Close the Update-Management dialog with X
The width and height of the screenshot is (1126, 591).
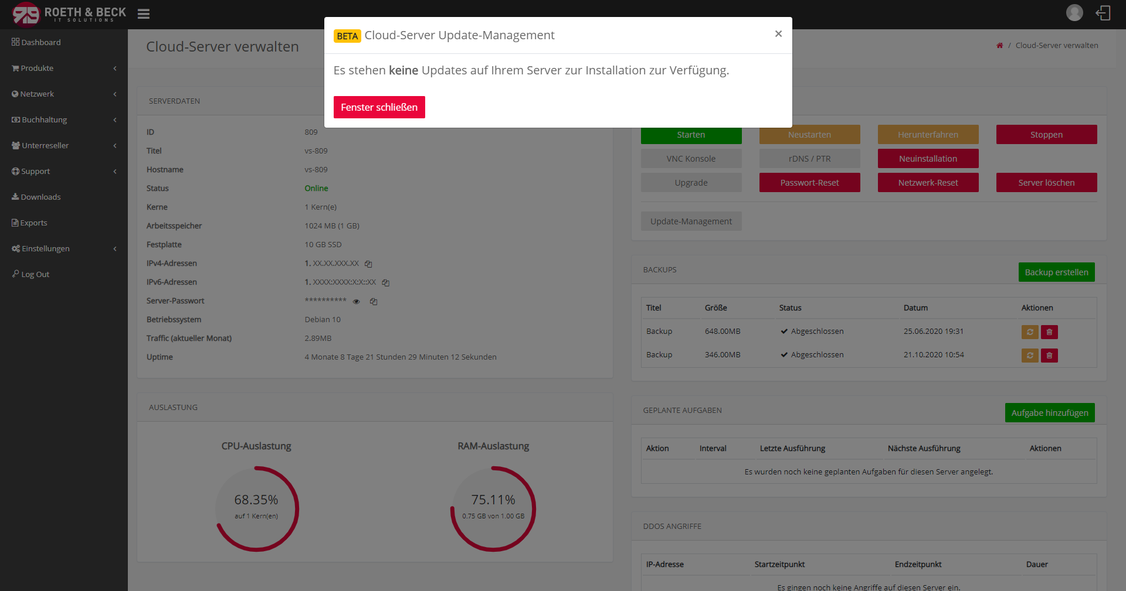click(x=778, y=34)
